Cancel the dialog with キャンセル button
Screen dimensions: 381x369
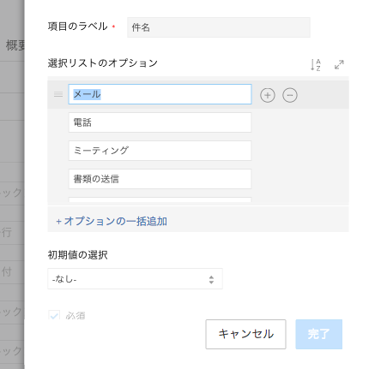click(245, 334)
